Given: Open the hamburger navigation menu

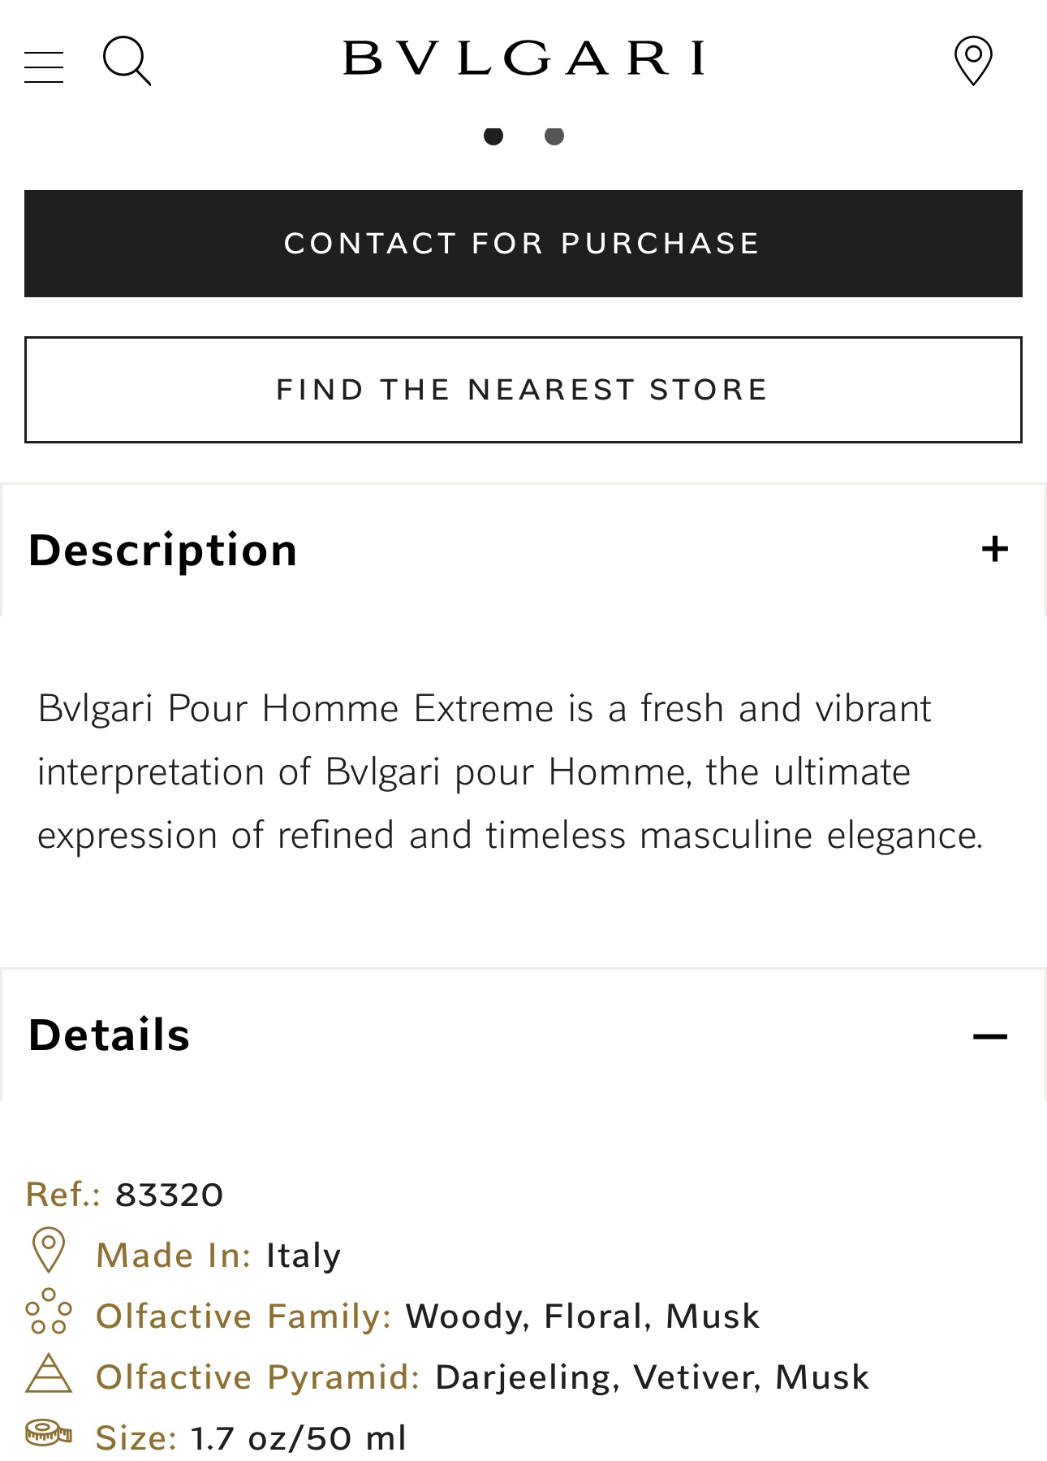Looking at the screenshot, I should click(44, 67).
